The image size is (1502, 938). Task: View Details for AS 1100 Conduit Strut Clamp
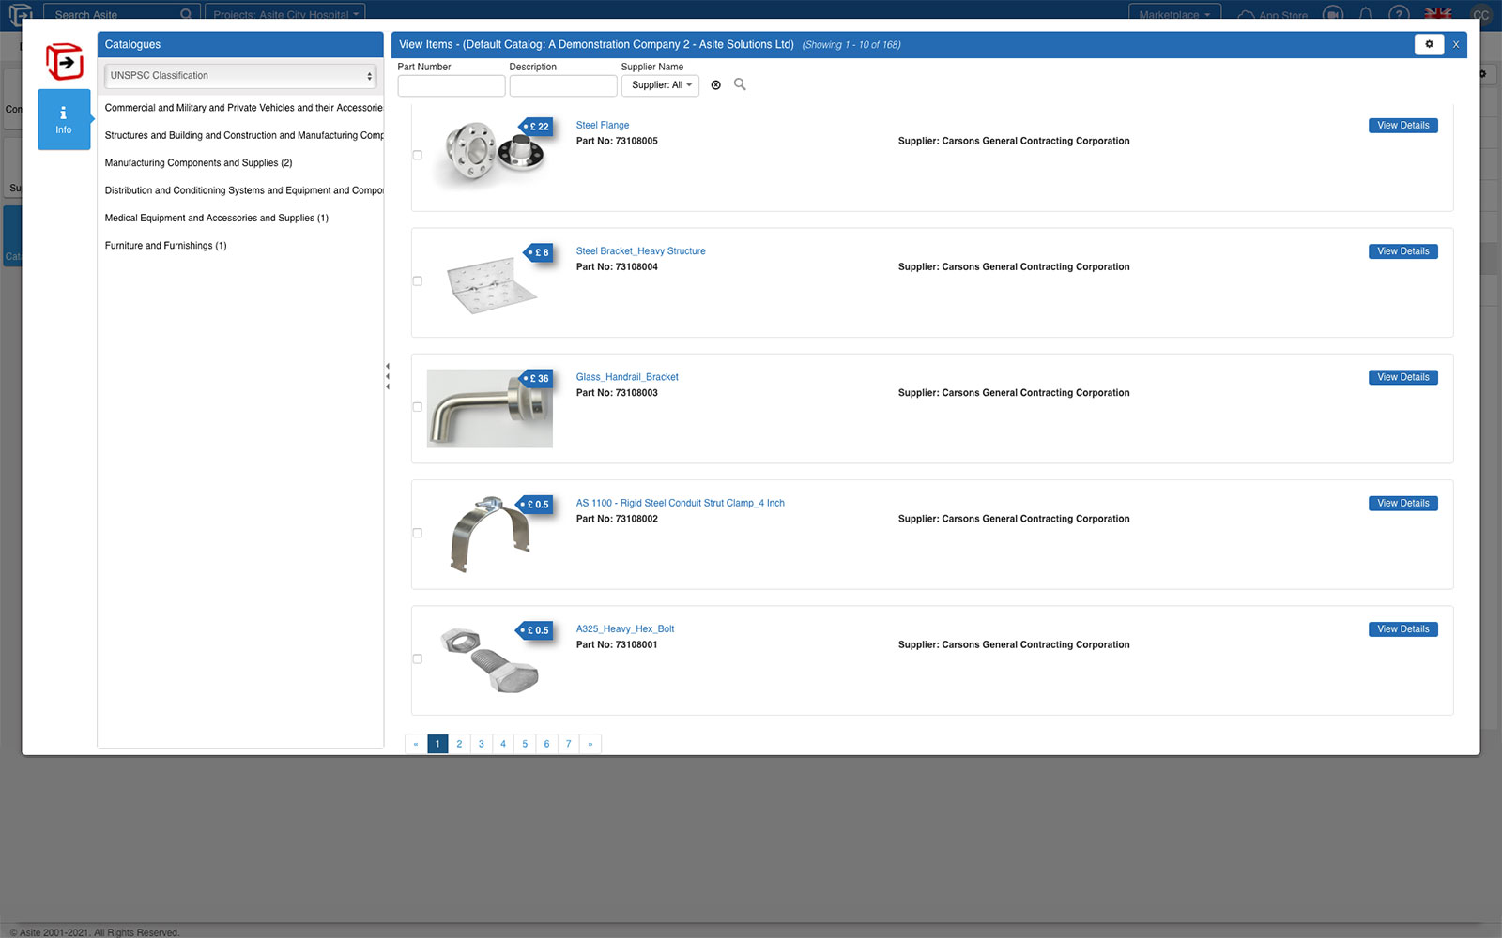[x=1403, y=504]
